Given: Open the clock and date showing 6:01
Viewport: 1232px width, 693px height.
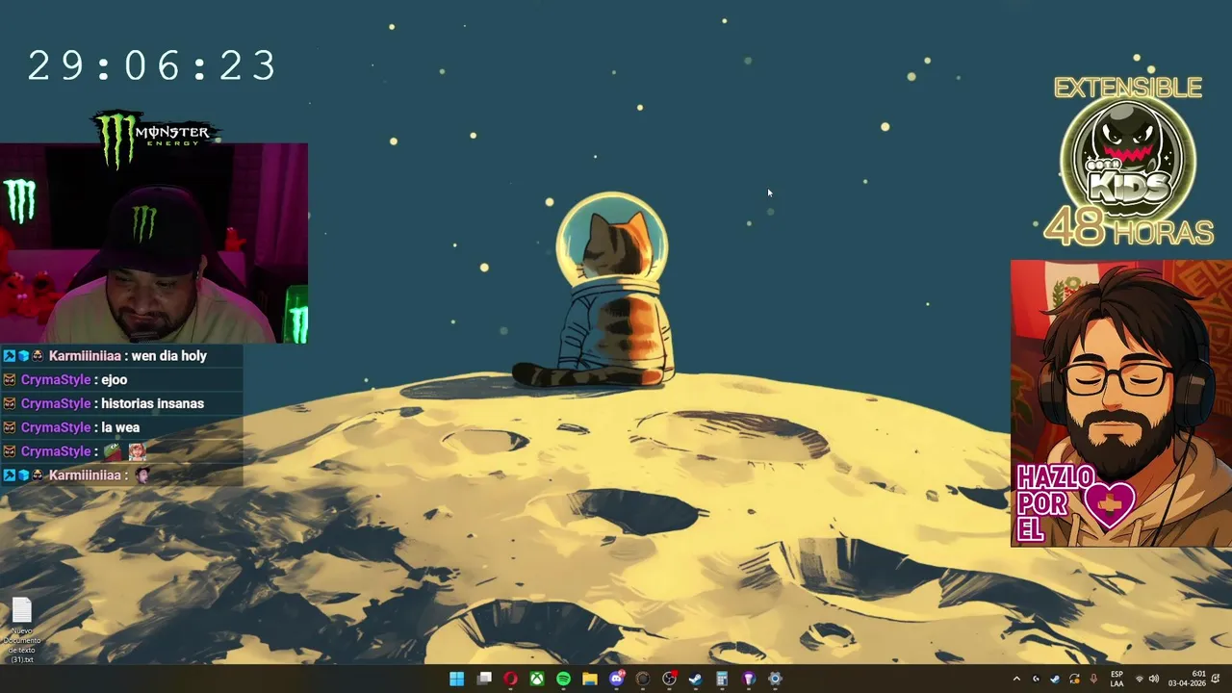Looking at the screenshot, I should tap(1187, 679).
